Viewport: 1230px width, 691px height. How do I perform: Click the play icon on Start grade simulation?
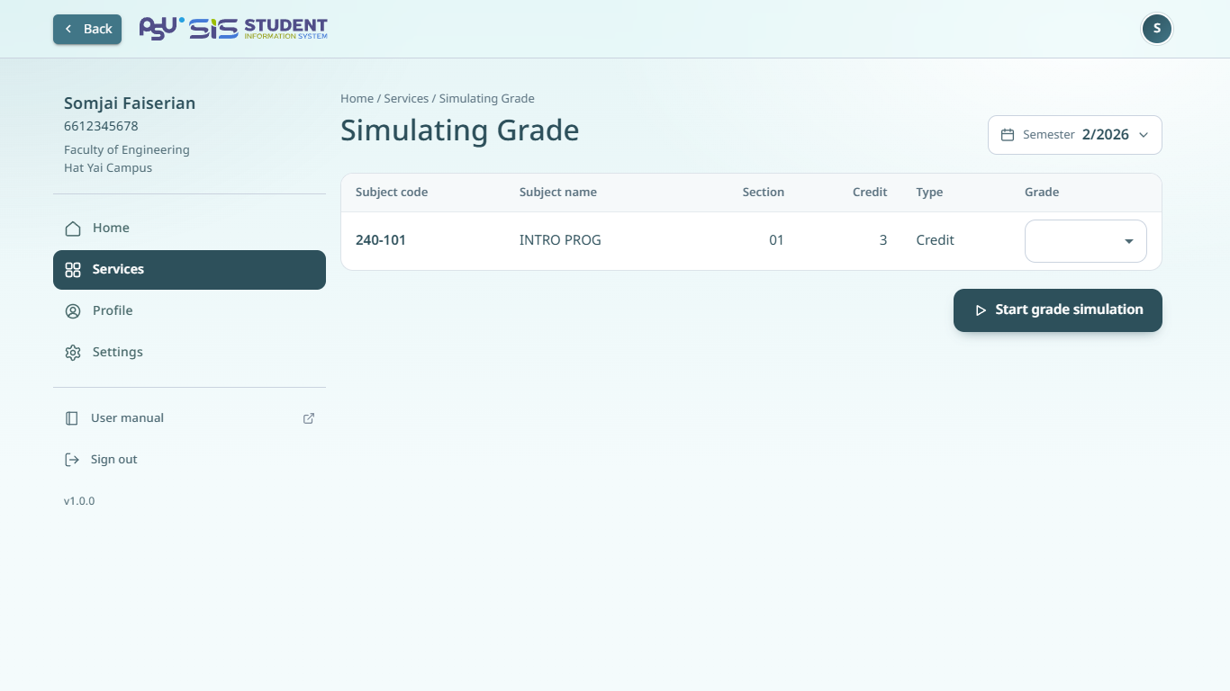coord(981,310)
